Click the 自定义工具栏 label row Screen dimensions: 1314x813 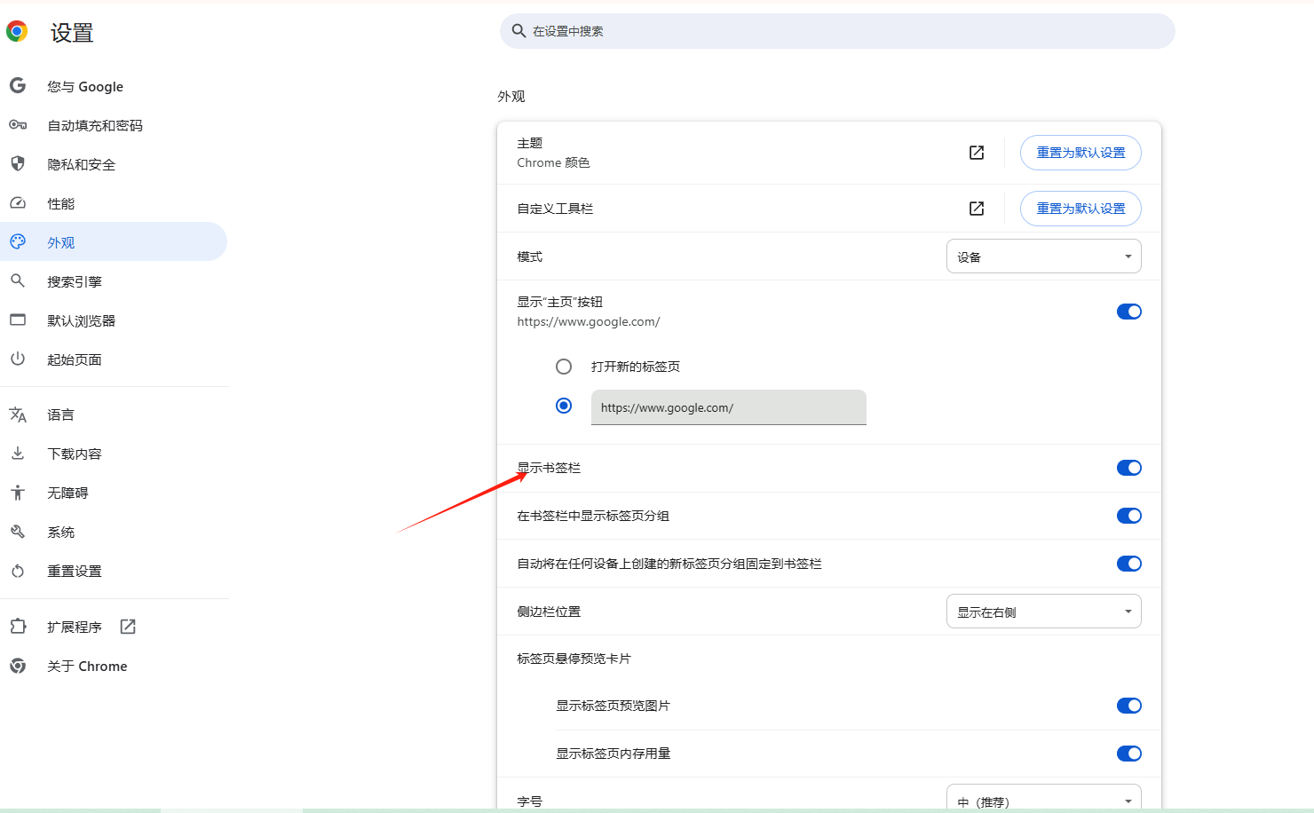click(555, 209)
